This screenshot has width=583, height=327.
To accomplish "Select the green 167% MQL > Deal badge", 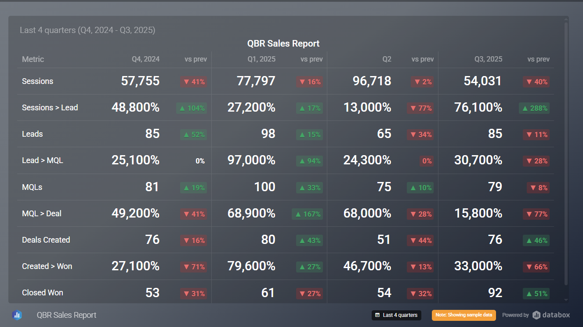I will pos(307,214).
